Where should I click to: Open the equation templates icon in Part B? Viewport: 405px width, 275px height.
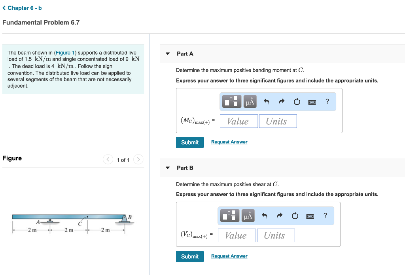(x=230, y=216)
